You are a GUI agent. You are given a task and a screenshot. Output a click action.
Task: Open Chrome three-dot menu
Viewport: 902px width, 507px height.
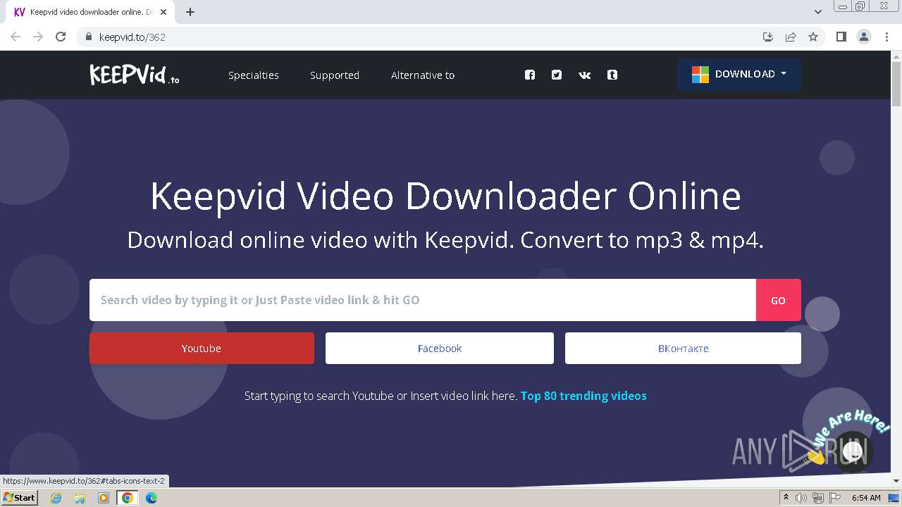pyautogui.click(x=886, y=37)
